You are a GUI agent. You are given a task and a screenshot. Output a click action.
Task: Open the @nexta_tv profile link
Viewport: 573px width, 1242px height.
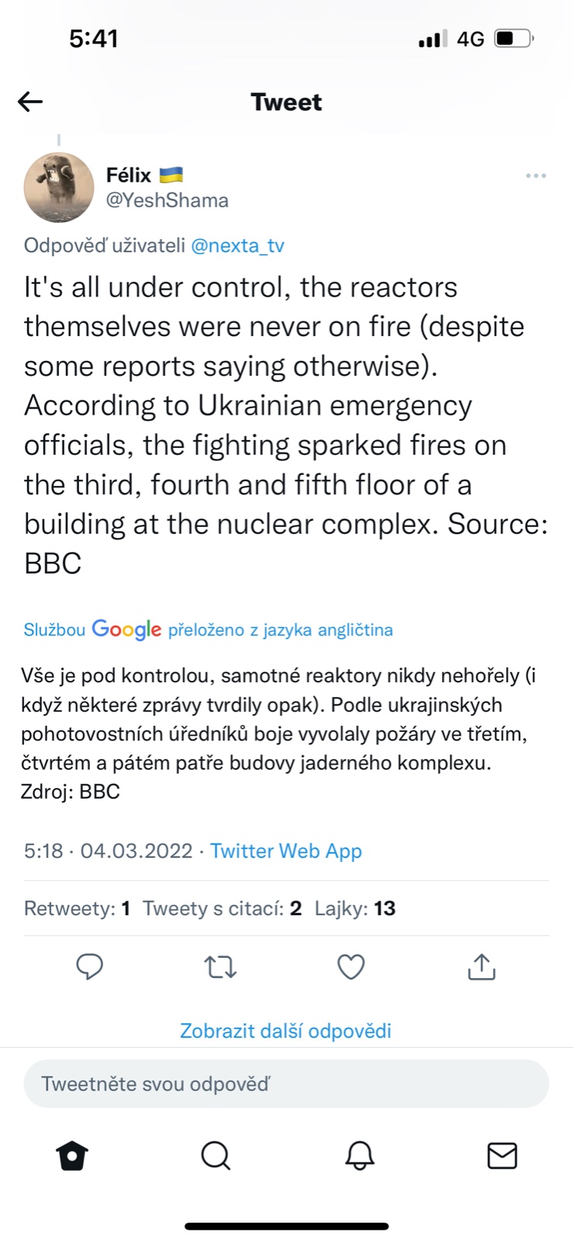coord(237,246)
